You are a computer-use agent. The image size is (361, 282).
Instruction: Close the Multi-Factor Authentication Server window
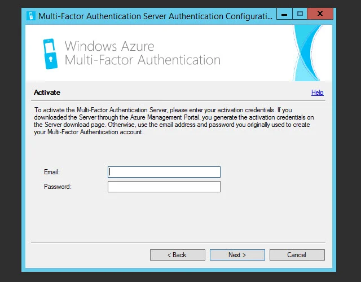[x=320, y=14]
